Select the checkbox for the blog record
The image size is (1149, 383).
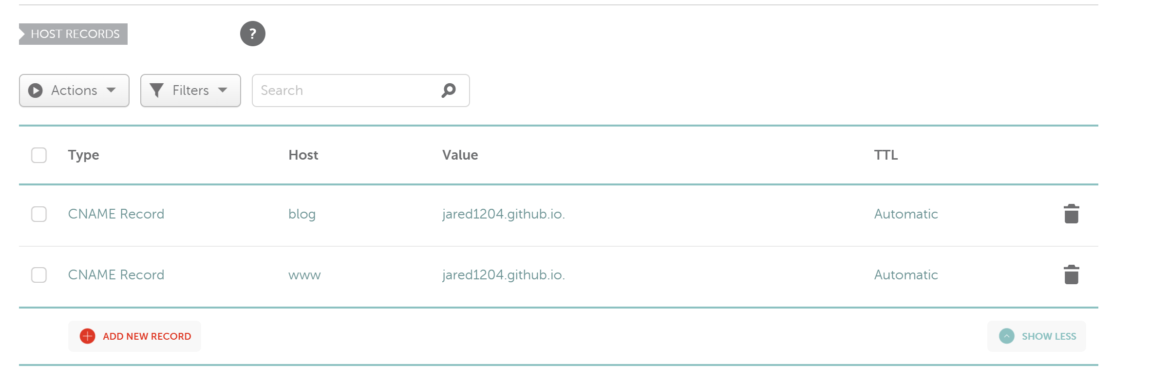(x=38, y=214)
